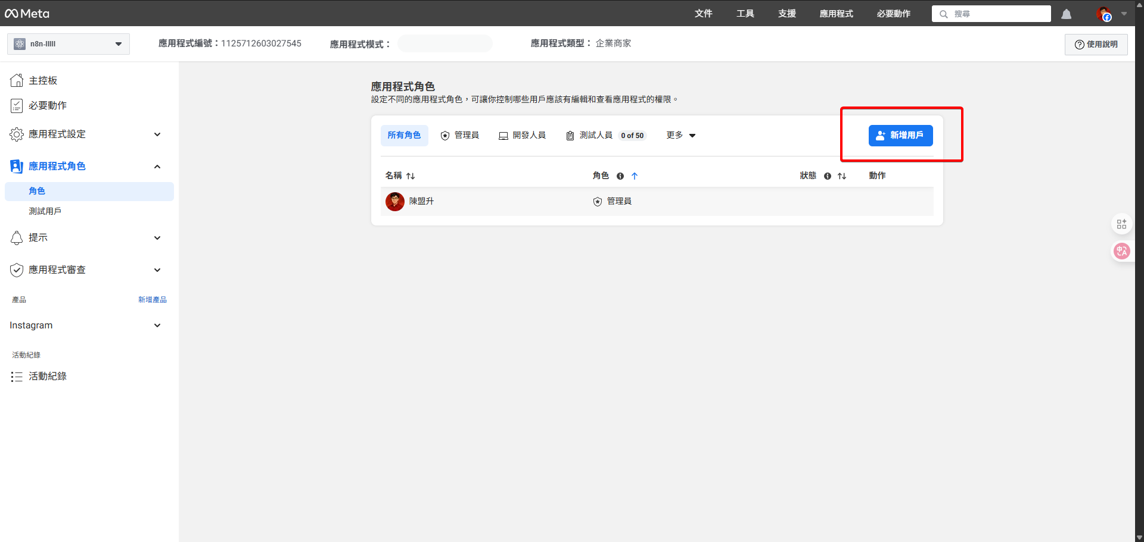Viewport: 1144px width, 542px height.
Task: Open the dashboard via the home icon
Action: coord(17,80)
